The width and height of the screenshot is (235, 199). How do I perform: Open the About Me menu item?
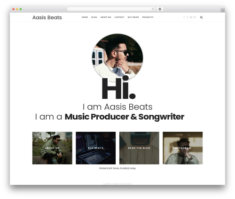click(x=106, y=17)
